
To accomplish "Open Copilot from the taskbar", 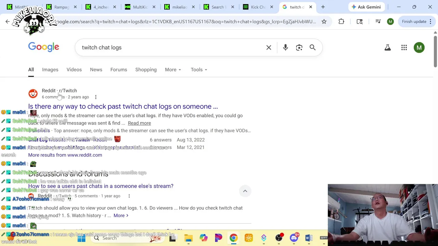I will 204,238.
